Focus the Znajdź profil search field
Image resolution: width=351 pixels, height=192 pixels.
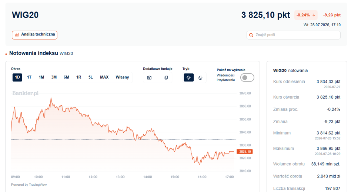294,35
